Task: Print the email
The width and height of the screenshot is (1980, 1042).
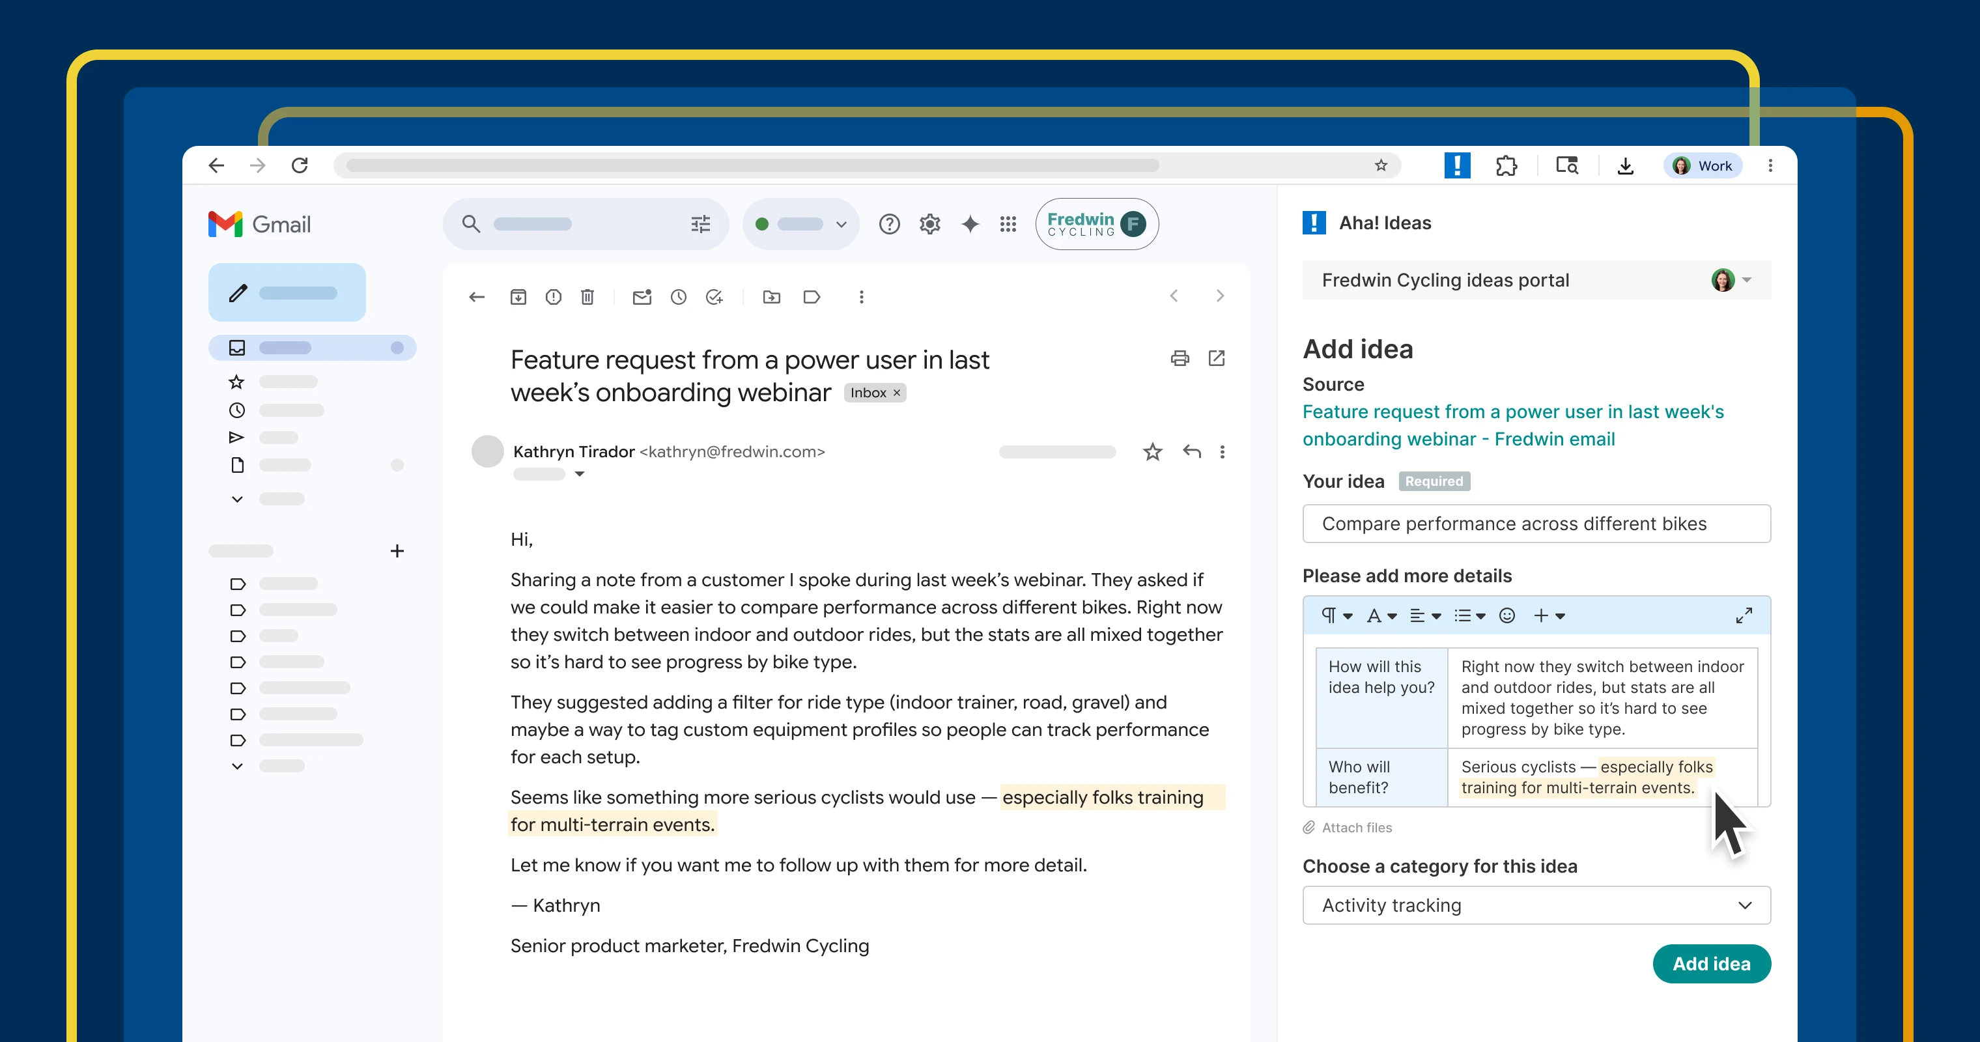Action: (1180, 358)
